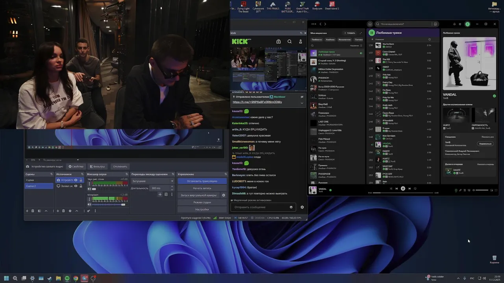Seek in the Spotify playback progress bar
Viewport: 504px width, 283px height.
coord(403,193)
